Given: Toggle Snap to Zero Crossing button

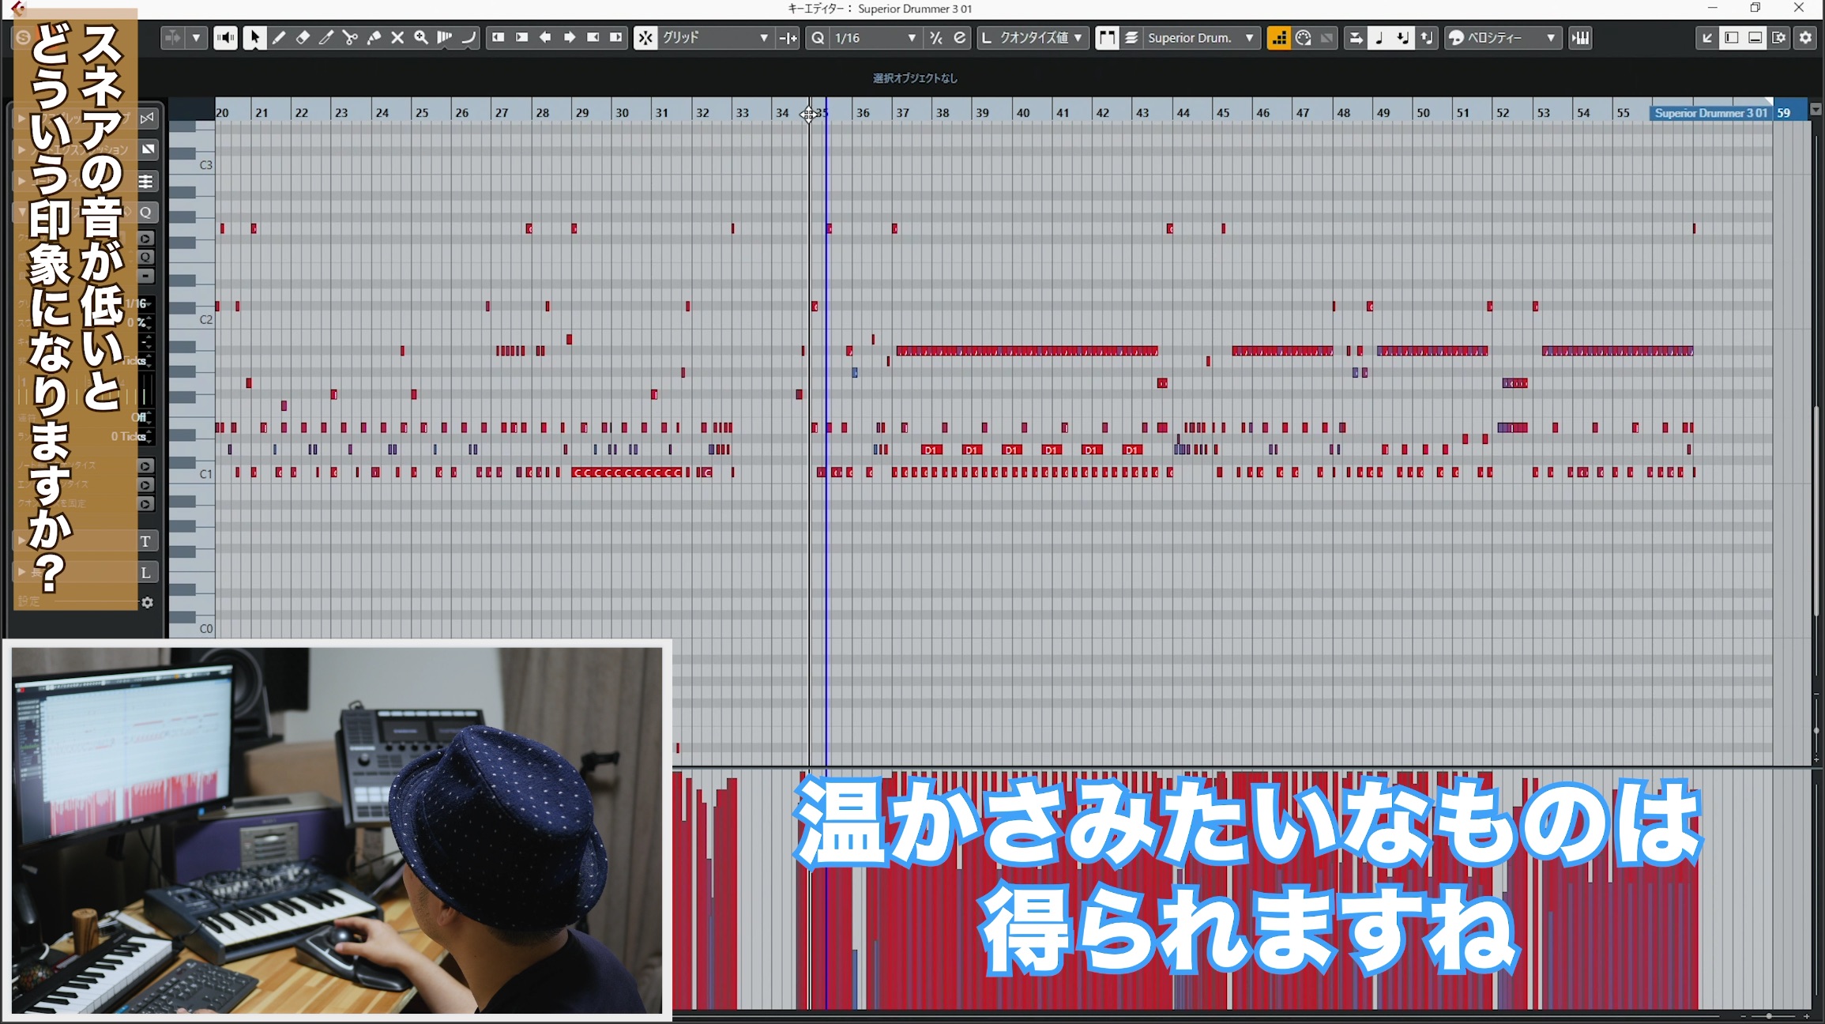Looking at the screenshot, I should coord(788,38).
